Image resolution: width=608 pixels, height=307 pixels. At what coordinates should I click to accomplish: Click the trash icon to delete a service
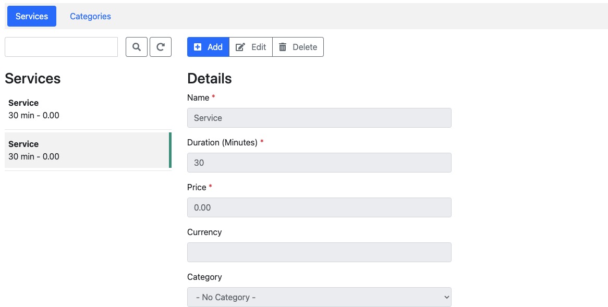click(x=283, y=47)
